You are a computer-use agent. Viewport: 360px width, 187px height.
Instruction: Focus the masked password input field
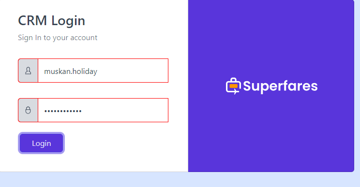(x=103, y=110)
